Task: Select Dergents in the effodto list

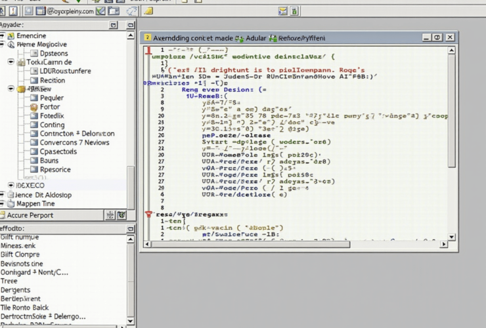Action: [x=16, y=290]
